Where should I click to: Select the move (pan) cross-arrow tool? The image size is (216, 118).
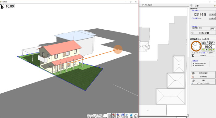click(127, 116)
